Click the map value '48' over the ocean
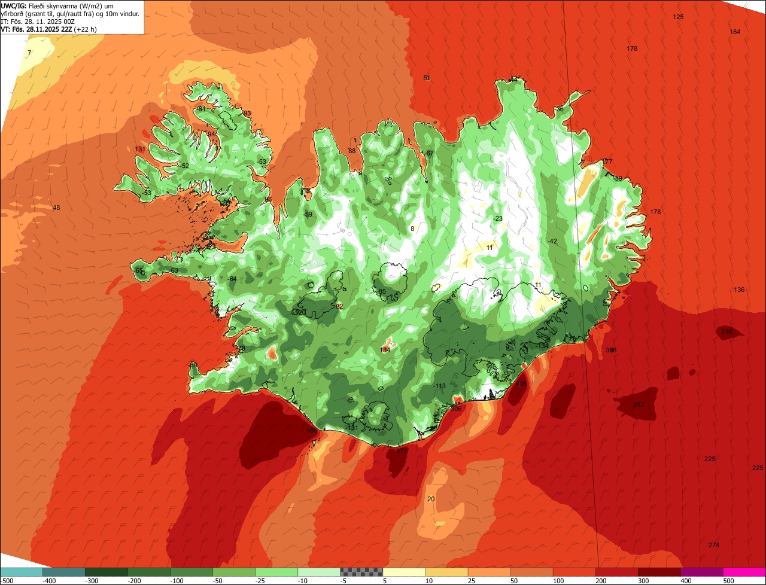 coord(56,208)
